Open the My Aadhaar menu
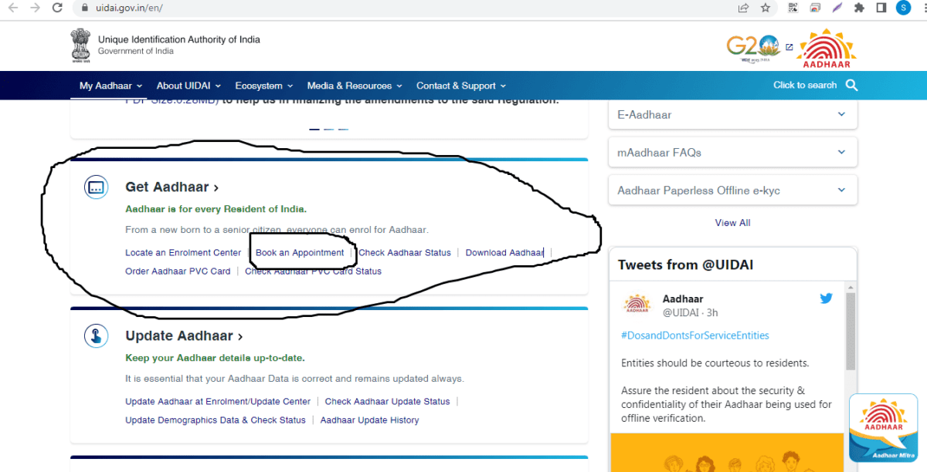 tap(108, 86)
